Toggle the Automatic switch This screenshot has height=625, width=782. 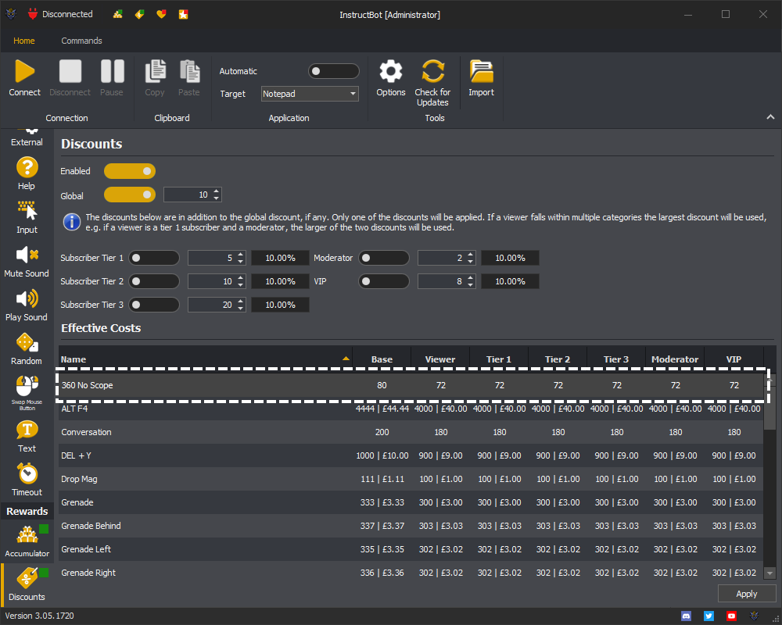[x=334, y=71]
